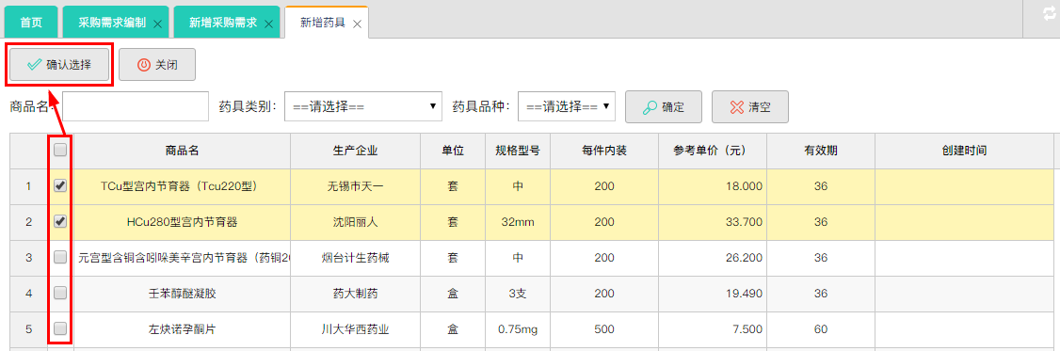The image size is (1060, 351).
Task: Click the 清空 clear button with the red X
Action: pos(749,107)
